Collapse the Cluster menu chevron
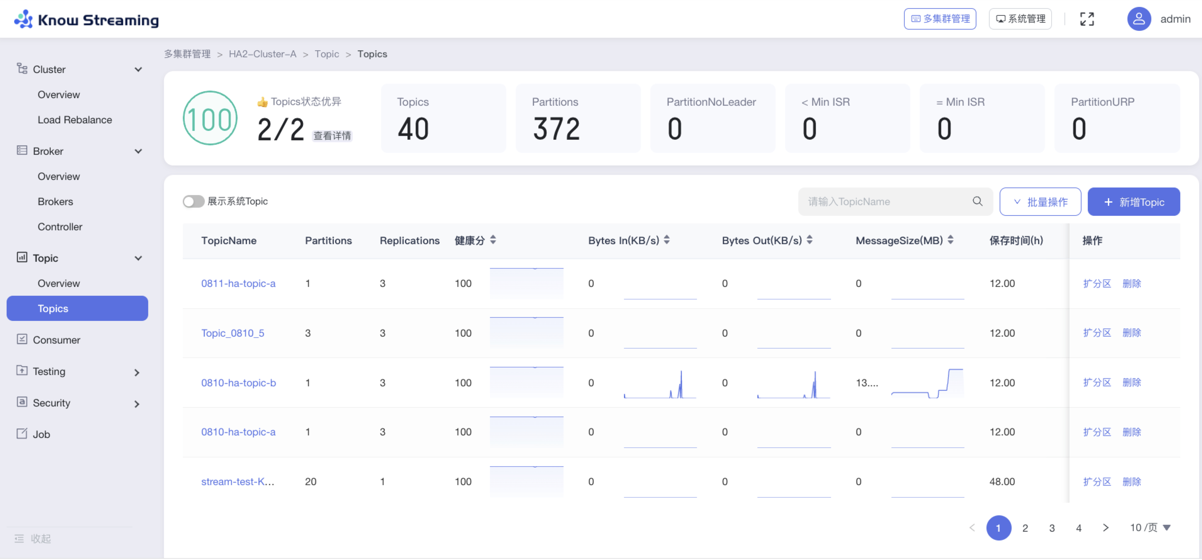1202x560 pixels. [x=138, y=70]
